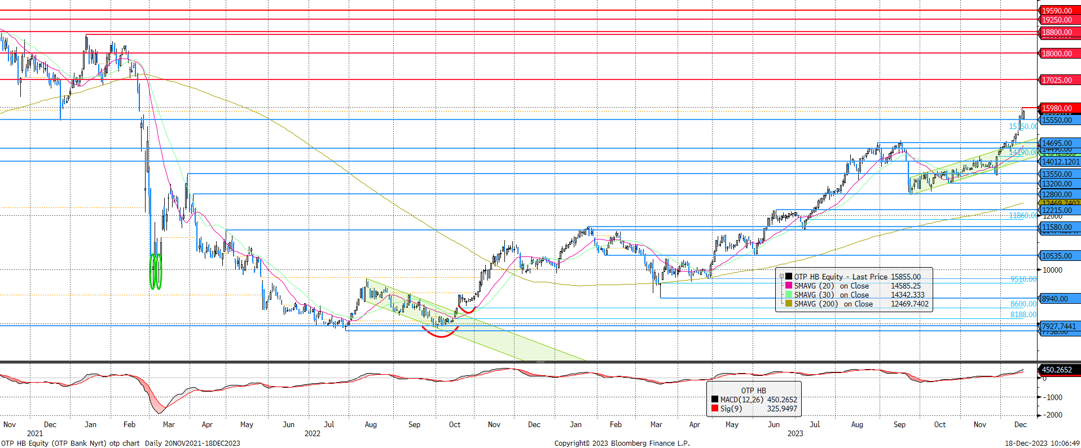Screen dimensions: 1081x448
Task: Click the 14190.00 annotation label
Action: [1022, 152]
